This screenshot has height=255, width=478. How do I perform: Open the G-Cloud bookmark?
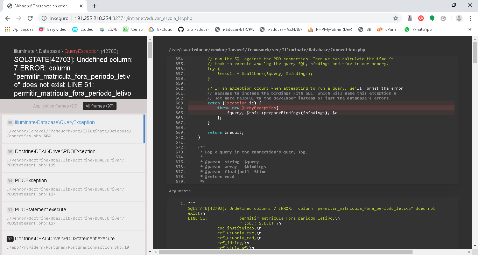(161, 29)
